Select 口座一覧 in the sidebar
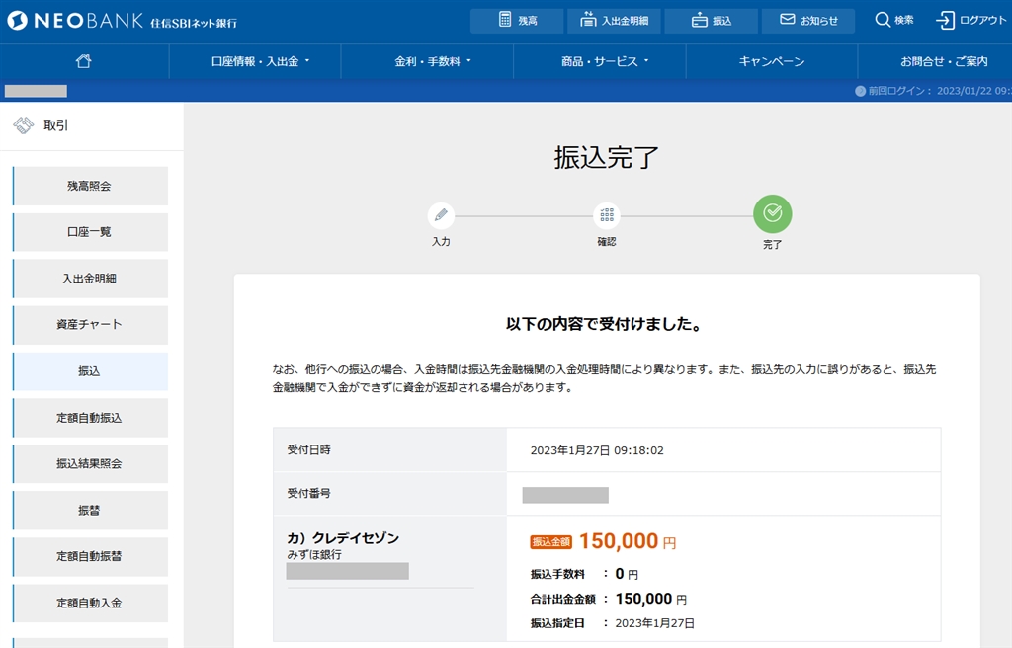This screenshot has height=648, width=1012. pos(90,232)
